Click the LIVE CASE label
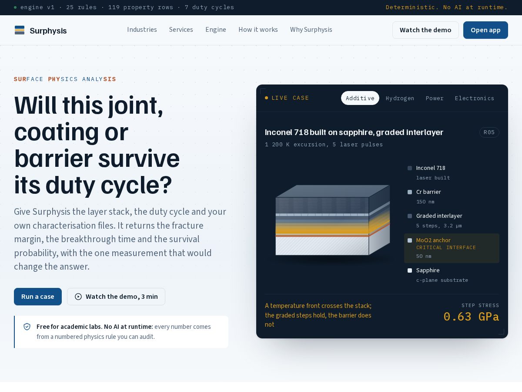The height and width of the screenshot is (392, 522). (x=290, y=98)
